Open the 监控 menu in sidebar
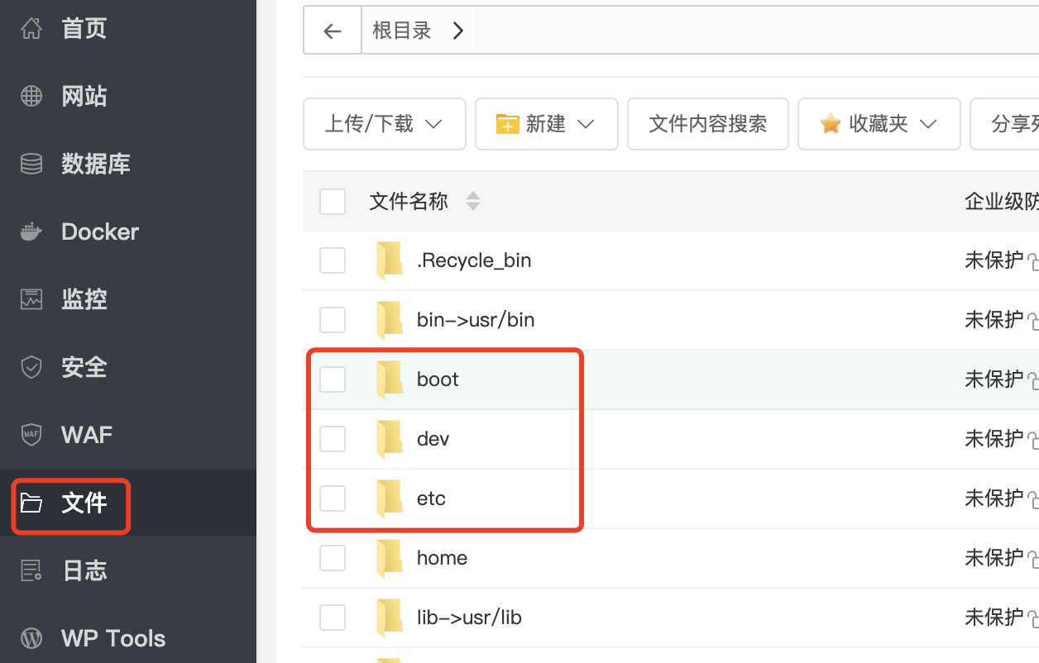The width and height of the screenshot is (1039, 663). click(84, 299)
